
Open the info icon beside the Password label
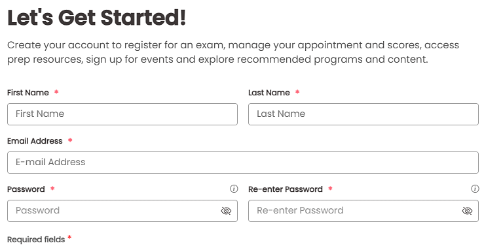click(x=234, y=189)
